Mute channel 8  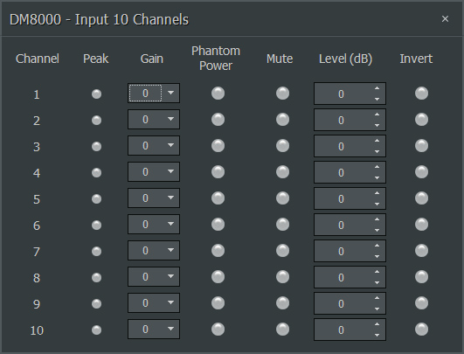click(x=282, y=277)
